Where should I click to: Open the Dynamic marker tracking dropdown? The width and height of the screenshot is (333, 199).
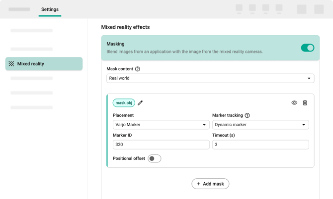260,125
